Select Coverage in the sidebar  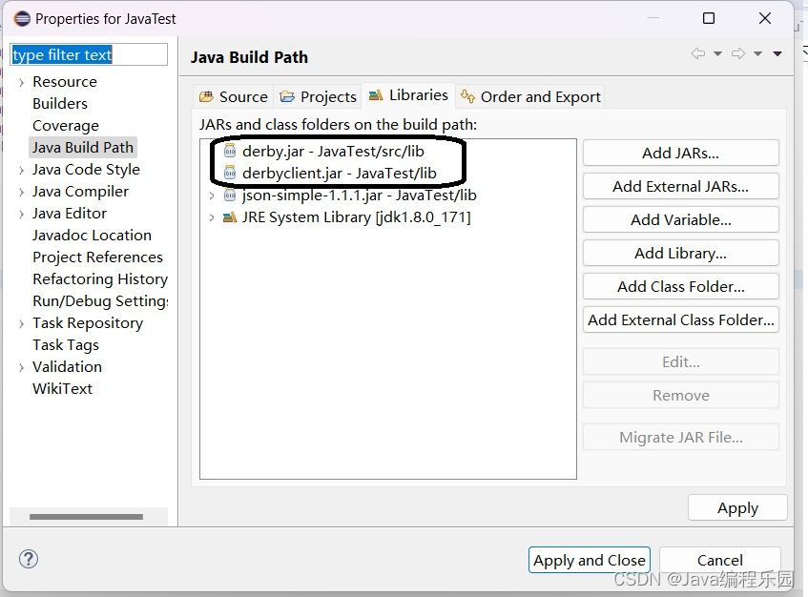(x=66, y=126)
